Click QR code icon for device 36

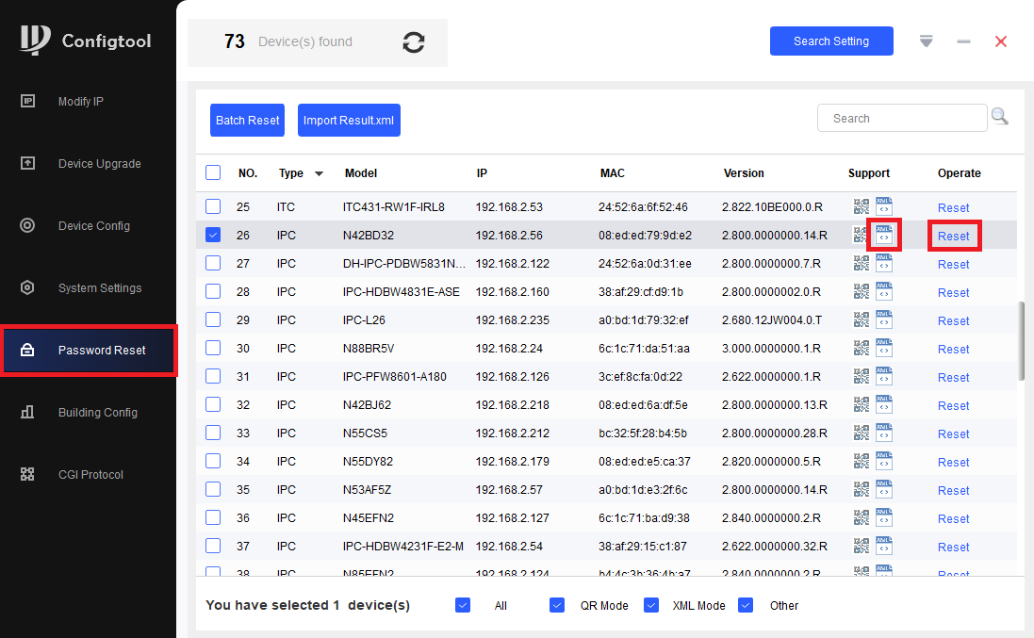[x=861, y=518]
